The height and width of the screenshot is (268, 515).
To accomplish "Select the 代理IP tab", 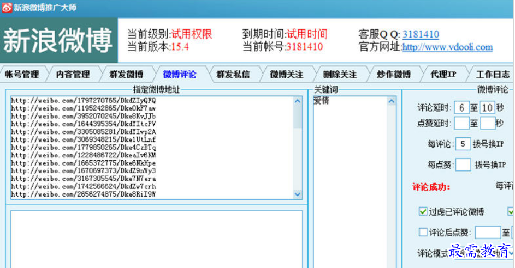I will click(443, 75).
